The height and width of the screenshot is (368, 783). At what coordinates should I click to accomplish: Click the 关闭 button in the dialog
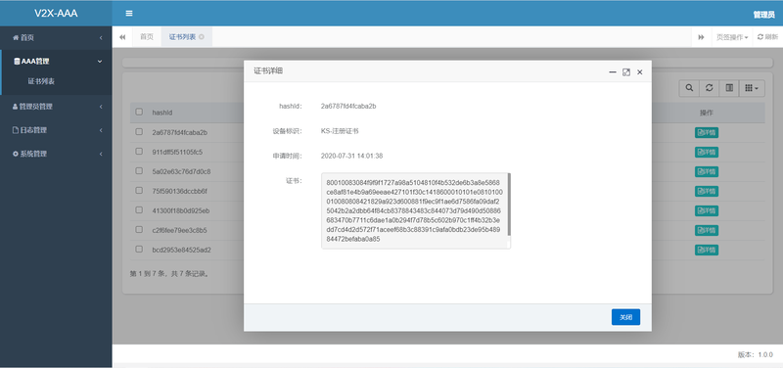pyautogui.click(x=625, y=317)
